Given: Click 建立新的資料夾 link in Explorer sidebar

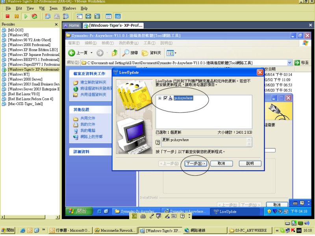Looking at the screenshot, I should click(93, 82).
